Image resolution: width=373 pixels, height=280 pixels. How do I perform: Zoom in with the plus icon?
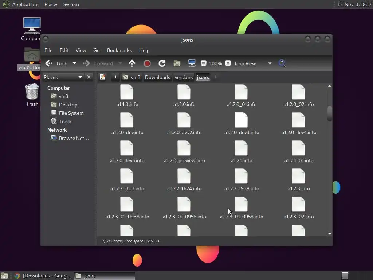[x=228, y=63]
